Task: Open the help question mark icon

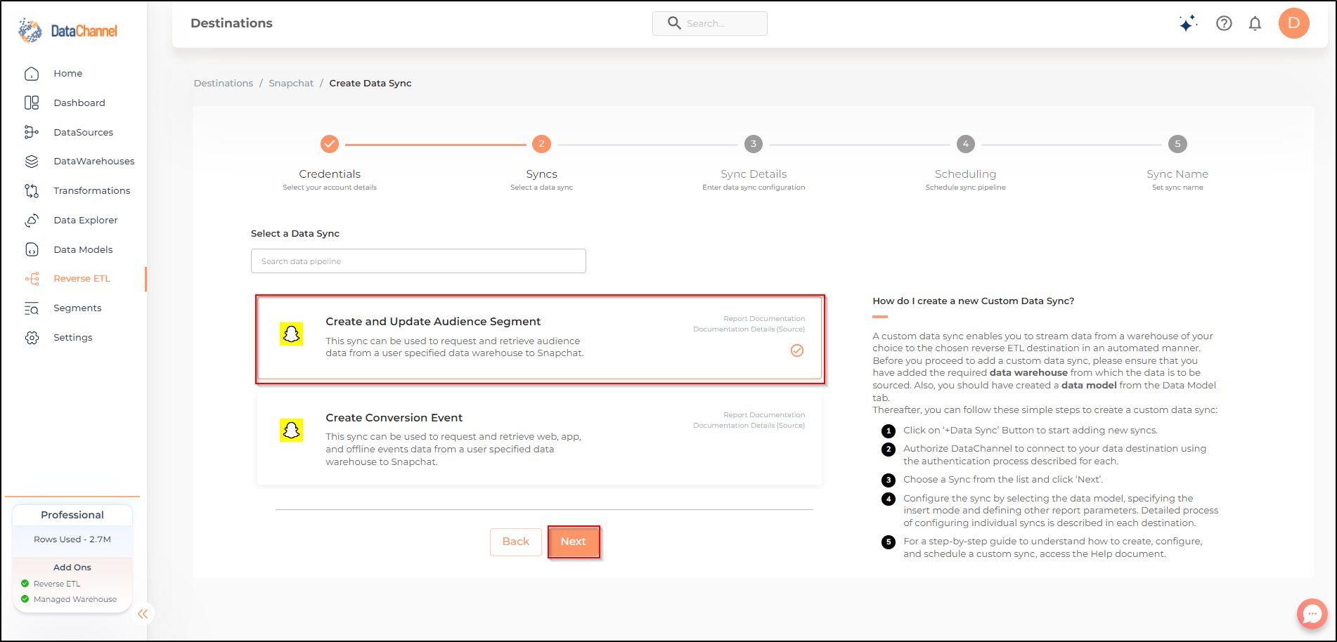Action: [x=1224, y=23]
